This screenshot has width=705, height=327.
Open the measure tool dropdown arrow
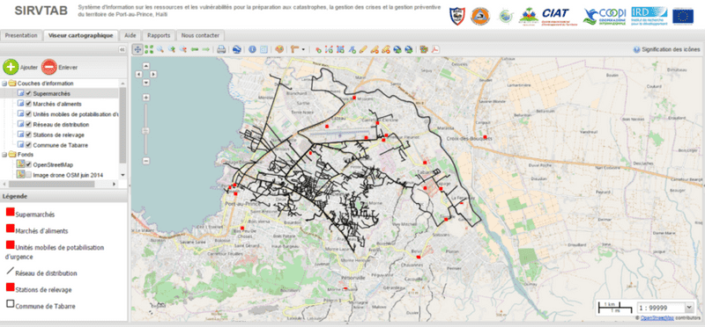tap(303, 50)
